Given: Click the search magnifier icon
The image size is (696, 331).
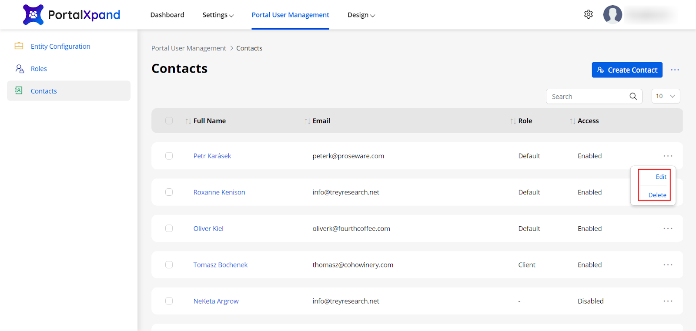Looking at the screenshot, I should pos(633,97).
